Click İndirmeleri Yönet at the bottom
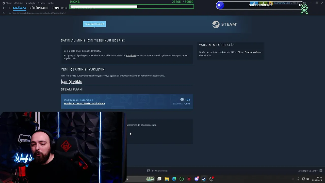325x183 pixels. point(159,171)
